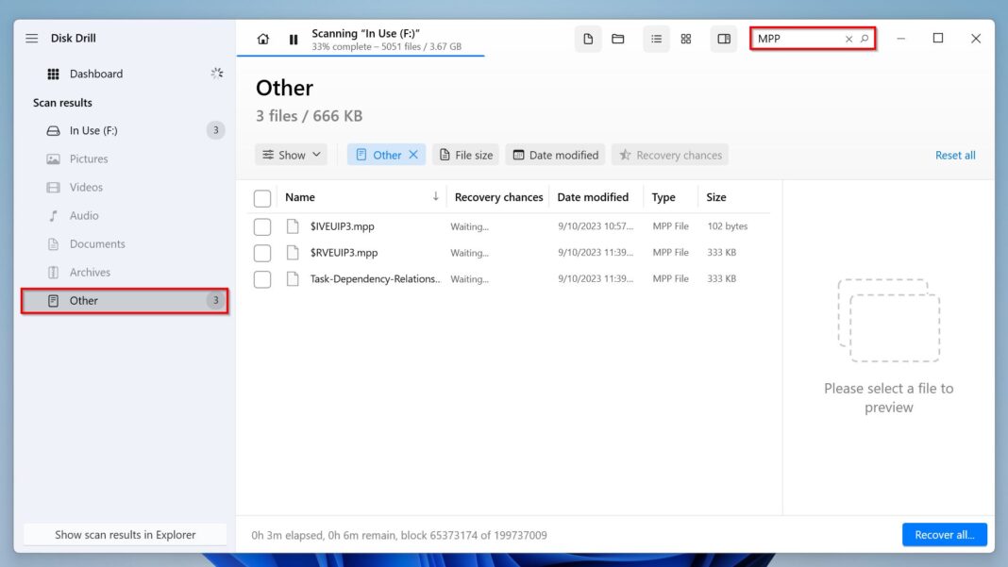Select the checkbox for $IVEUIP3.mpp

pyautogui.click(x=261, y=225)
